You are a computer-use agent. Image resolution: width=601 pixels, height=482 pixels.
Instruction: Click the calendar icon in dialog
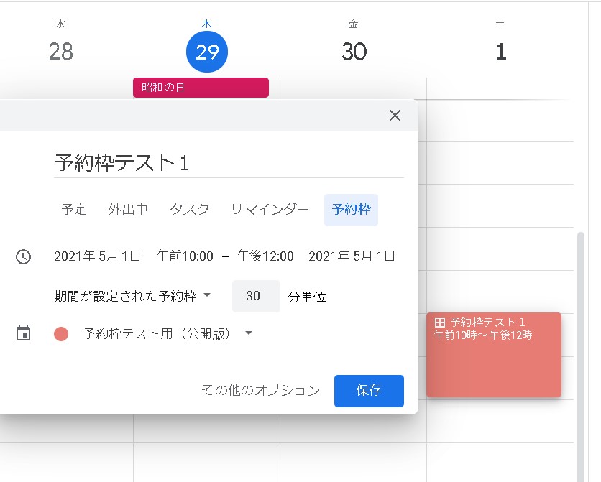pos(24,333)
